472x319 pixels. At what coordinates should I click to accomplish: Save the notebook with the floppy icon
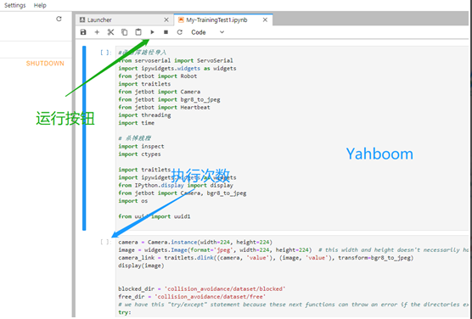click(83, 32)
